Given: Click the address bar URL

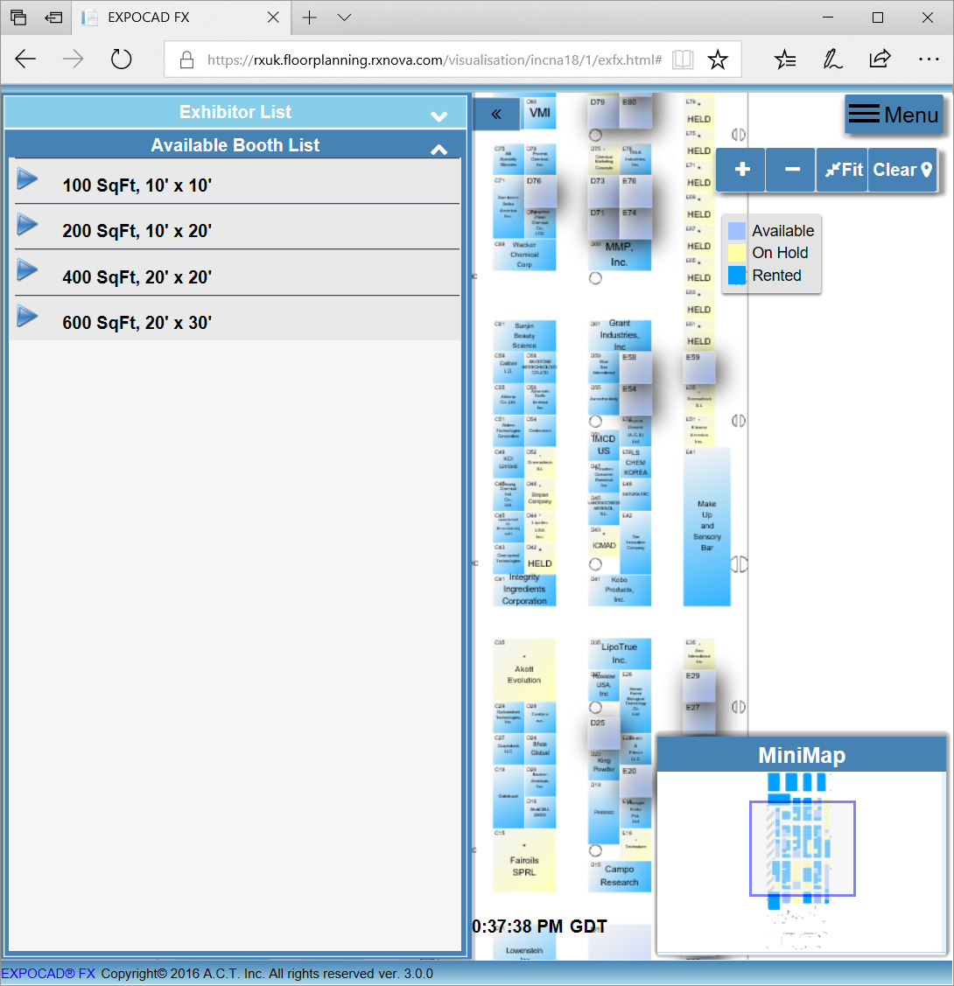Looking at the screenshot, I should [434, 59].
